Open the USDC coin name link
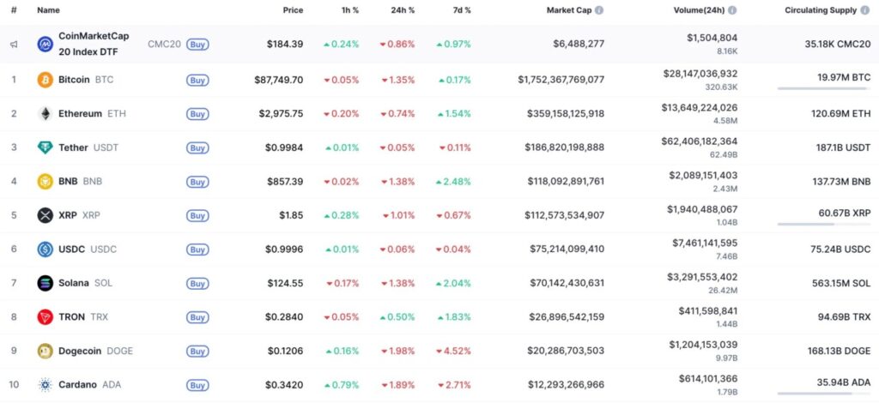 [x=73, y=250]
